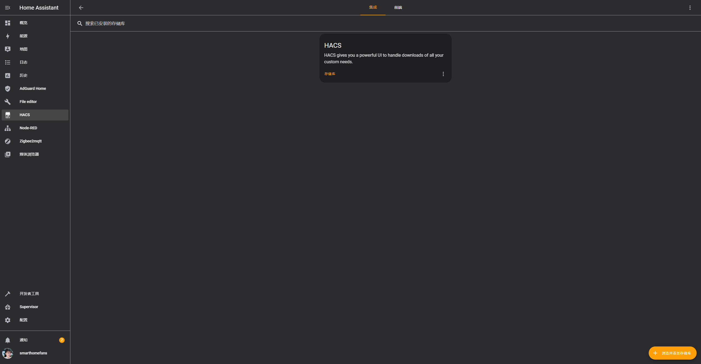The width and height of the screenshot is (701, 364).
Task: Open AdGuard Home shield icon
Action: (x=8, y=89)
